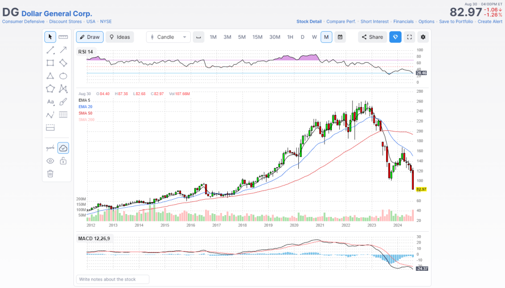Pick the arrow drawing tool
Viewport: 505px width, 288px height.
(x=63, y=50)
